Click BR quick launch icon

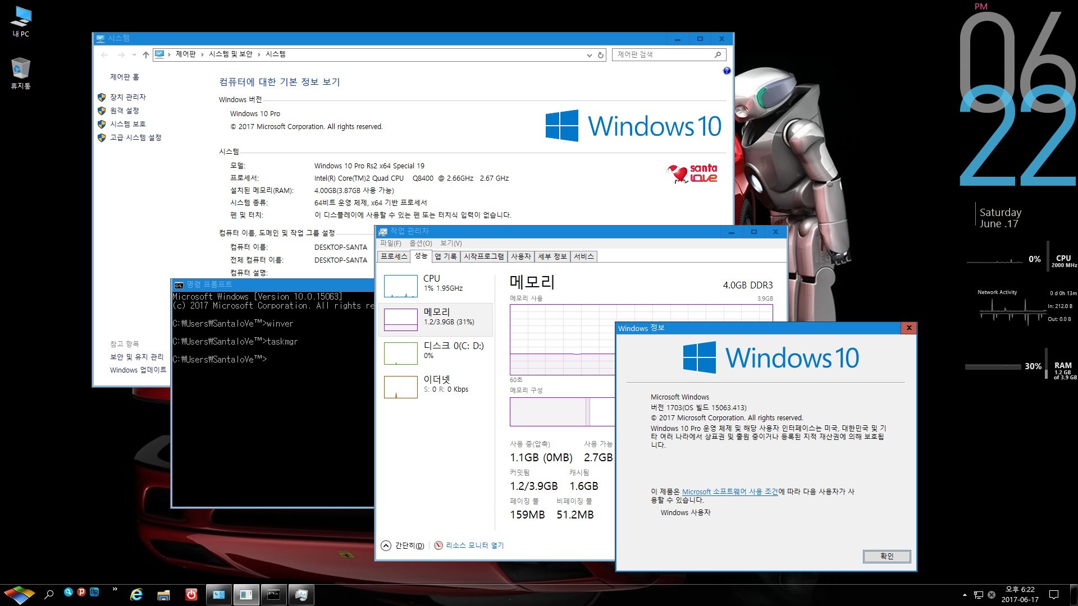pyautogui.click(x=94, y=592)
